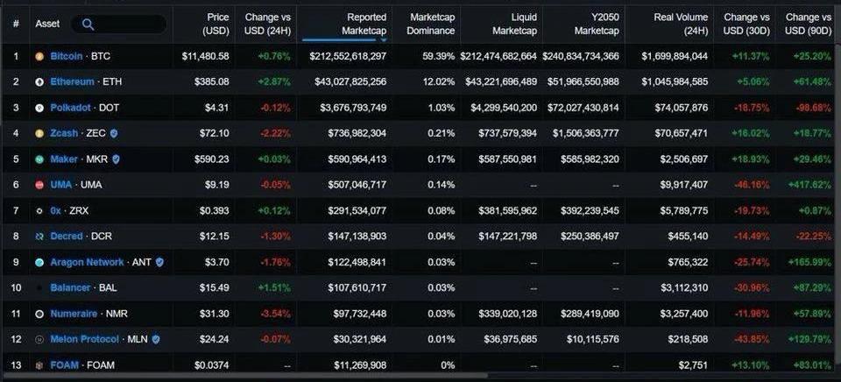The image size is (841, 382).
Task: Click Bitcoin reported marketcap $212,552,618,297
Action: (x=348, y=56)
